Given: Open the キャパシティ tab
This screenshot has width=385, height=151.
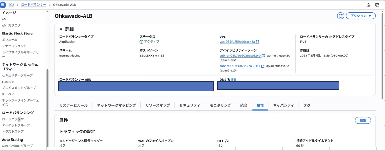Looking at the screenshot, I should [x=284, y=105].
